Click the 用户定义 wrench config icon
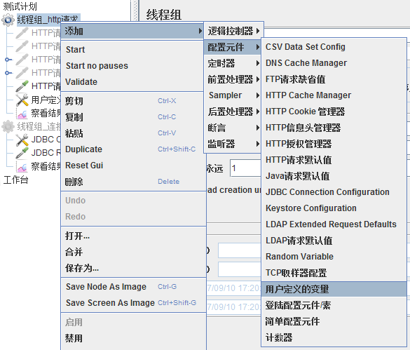The image size is (410, 350). pos(22,100)
